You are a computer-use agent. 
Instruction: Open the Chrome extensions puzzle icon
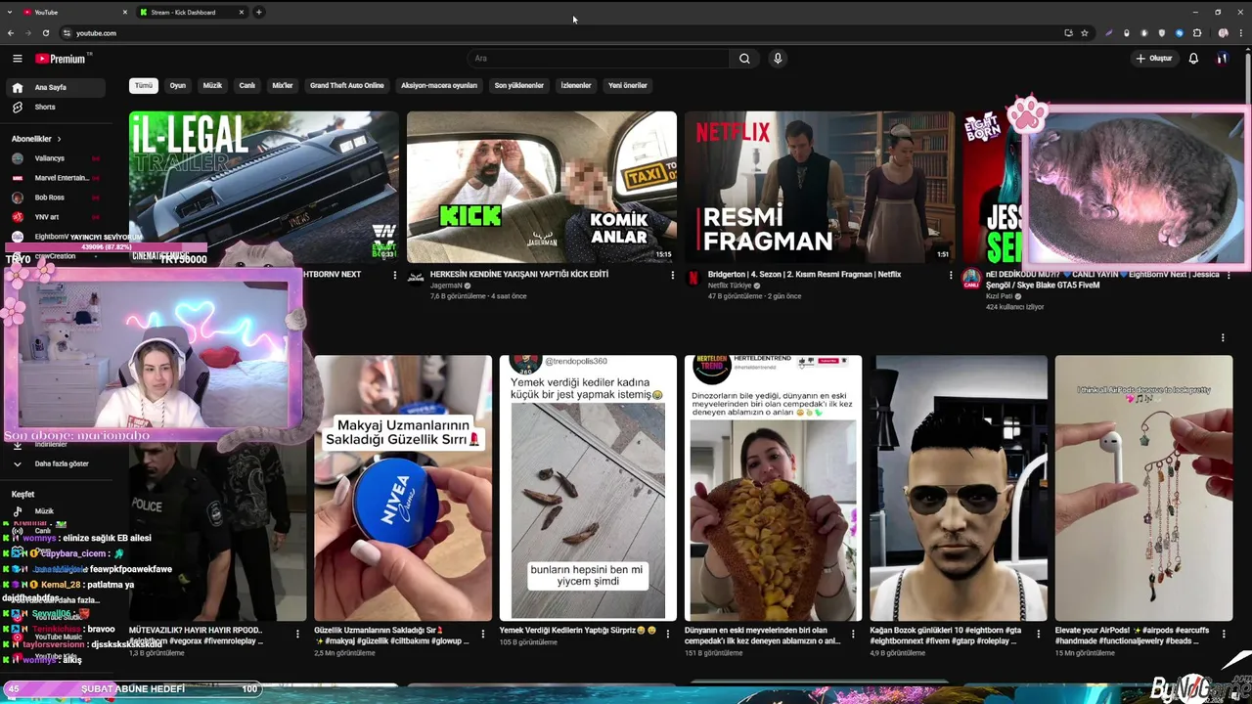click(1197, 33)
